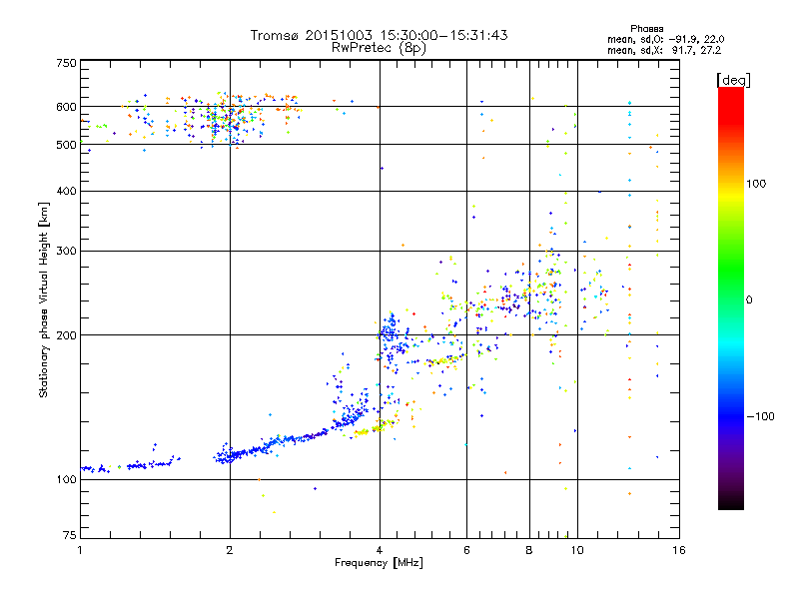The height and width of the screenshot is (599, 799).
Task: Click the y-axis title 'Stationary phase Virtual Height [km]'
Action: (x=44, y=299)
